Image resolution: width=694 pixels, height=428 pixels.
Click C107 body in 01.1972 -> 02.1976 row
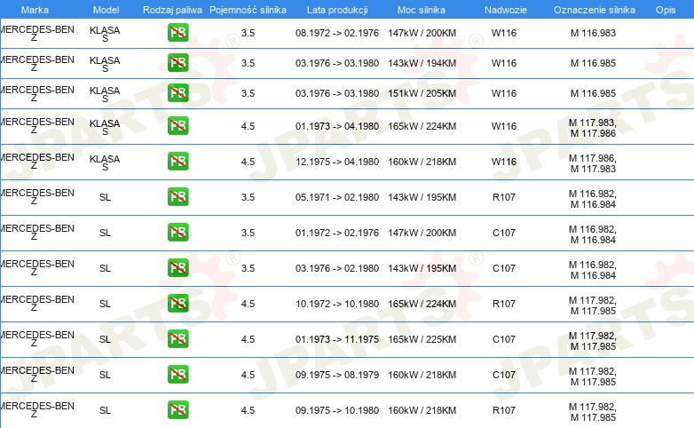tap(504, 232)
